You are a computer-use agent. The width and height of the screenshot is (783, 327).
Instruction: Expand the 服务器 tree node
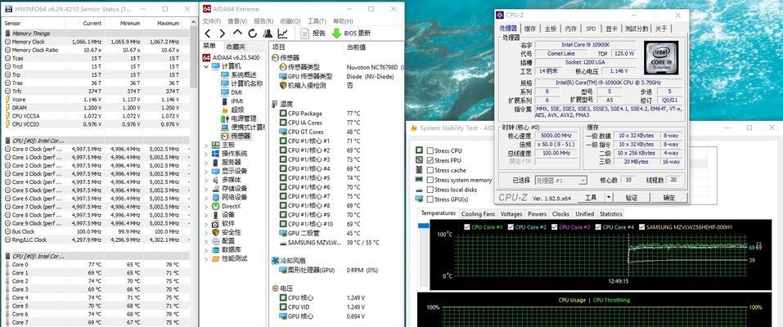point(206,162)
